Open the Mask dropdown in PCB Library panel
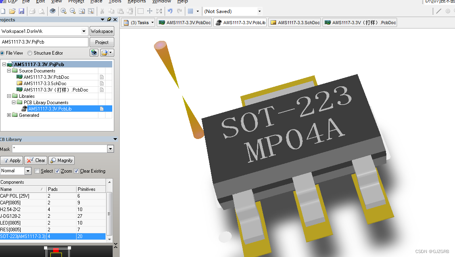This screenshot has width=455, height=257. click(110, 149)
